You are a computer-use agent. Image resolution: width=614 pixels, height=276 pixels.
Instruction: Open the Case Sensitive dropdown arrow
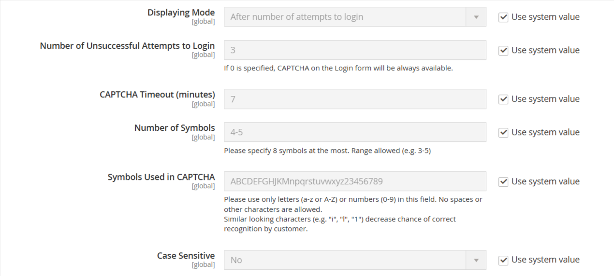click(476, 260)
